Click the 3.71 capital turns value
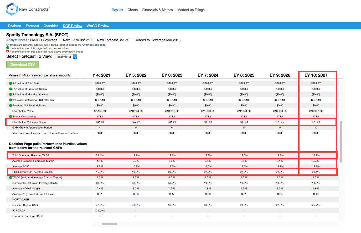Image resolution: width=361 pixels, height=233 pixels. [x=100, y=194]
